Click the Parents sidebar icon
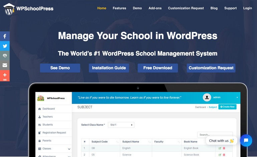 coord(39,141)
